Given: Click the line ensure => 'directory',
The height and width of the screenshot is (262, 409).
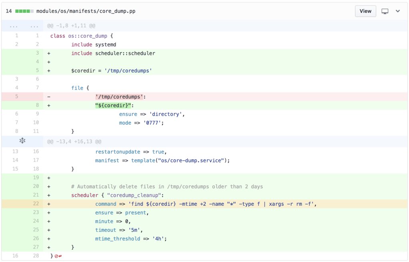Looking at the screenshot, I should click(152, 114).
